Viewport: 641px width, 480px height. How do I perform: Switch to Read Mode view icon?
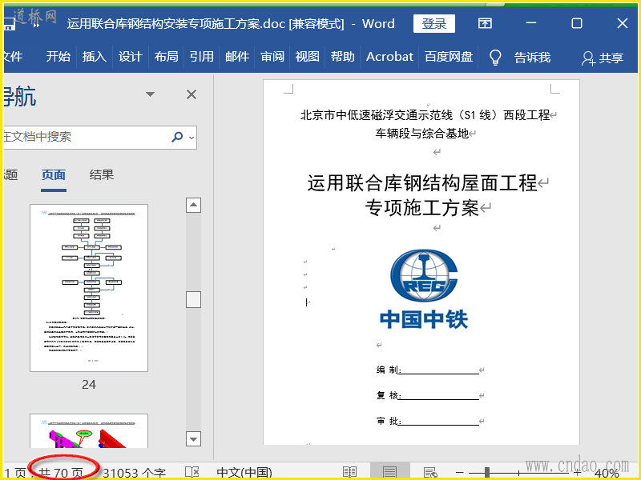pos(350,472)
